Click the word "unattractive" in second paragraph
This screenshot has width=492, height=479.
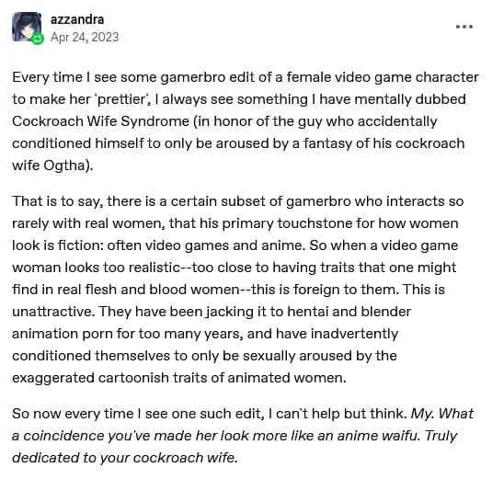click(x=52, y=312)
